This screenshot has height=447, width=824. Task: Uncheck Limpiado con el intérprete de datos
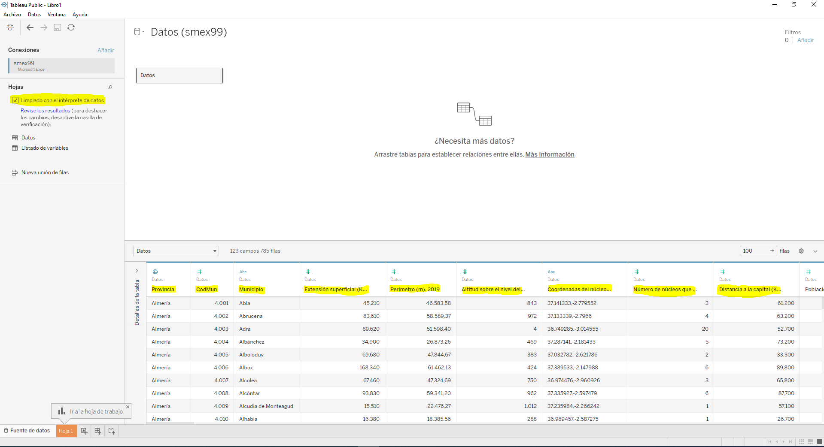(x=15, y=100)
